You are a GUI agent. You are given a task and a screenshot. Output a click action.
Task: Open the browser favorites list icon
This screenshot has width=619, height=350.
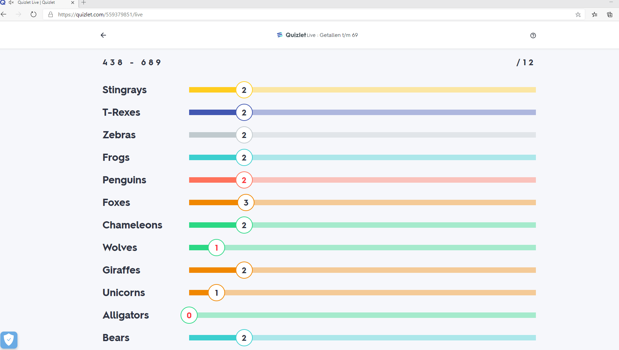tap(594, 14)
